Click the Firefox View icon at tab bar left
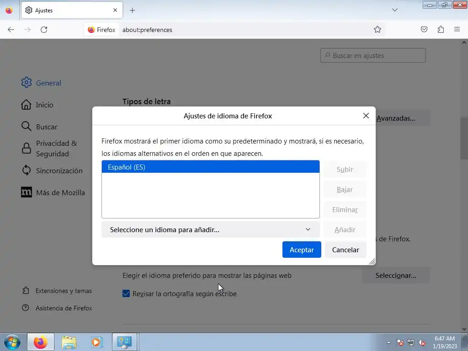 tap(9, 11)
